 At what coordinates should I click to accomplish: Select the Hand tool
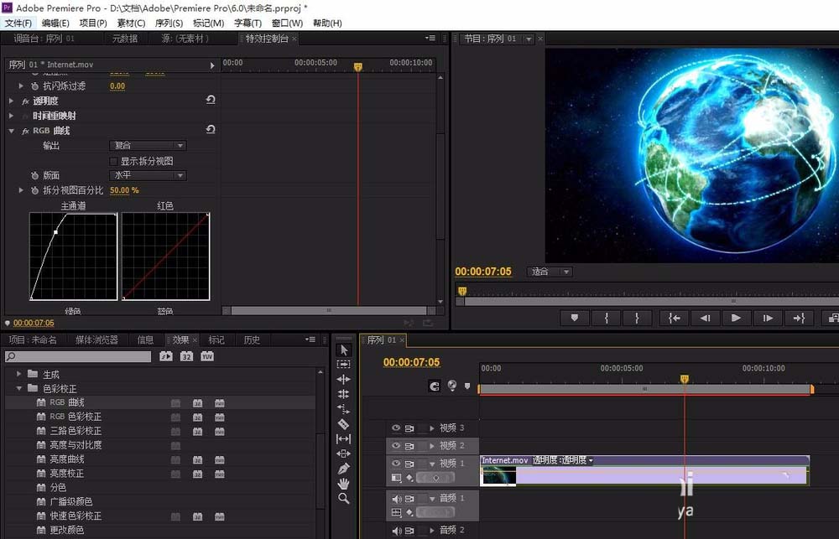click(343, 484)
